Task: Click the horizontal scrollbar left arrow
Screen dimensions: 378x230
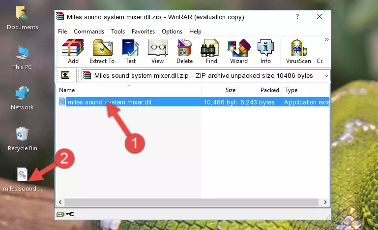Action: coord(60,202)
